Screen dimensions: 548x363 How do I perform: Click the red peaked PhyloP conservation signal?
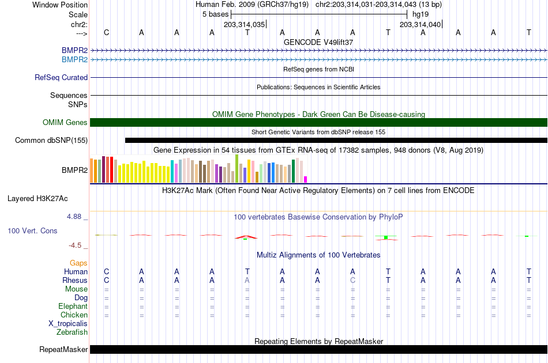[246, 237]
